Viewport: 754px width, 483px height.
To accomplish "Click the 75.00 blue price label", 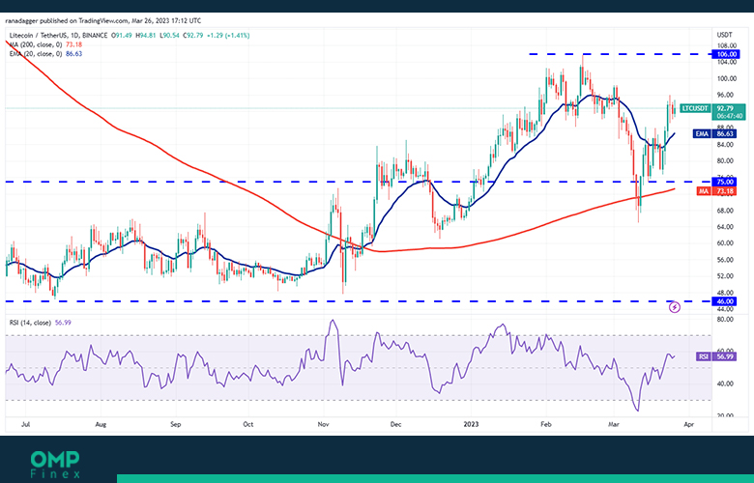I will [726, 182].
